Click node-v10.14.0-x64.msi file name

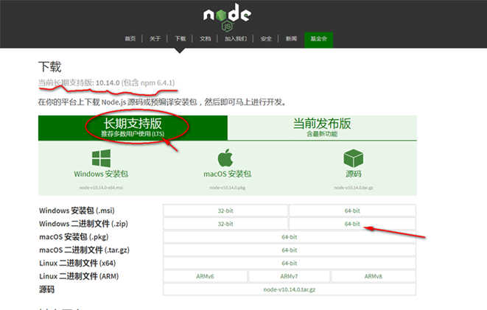coord(101,188)
